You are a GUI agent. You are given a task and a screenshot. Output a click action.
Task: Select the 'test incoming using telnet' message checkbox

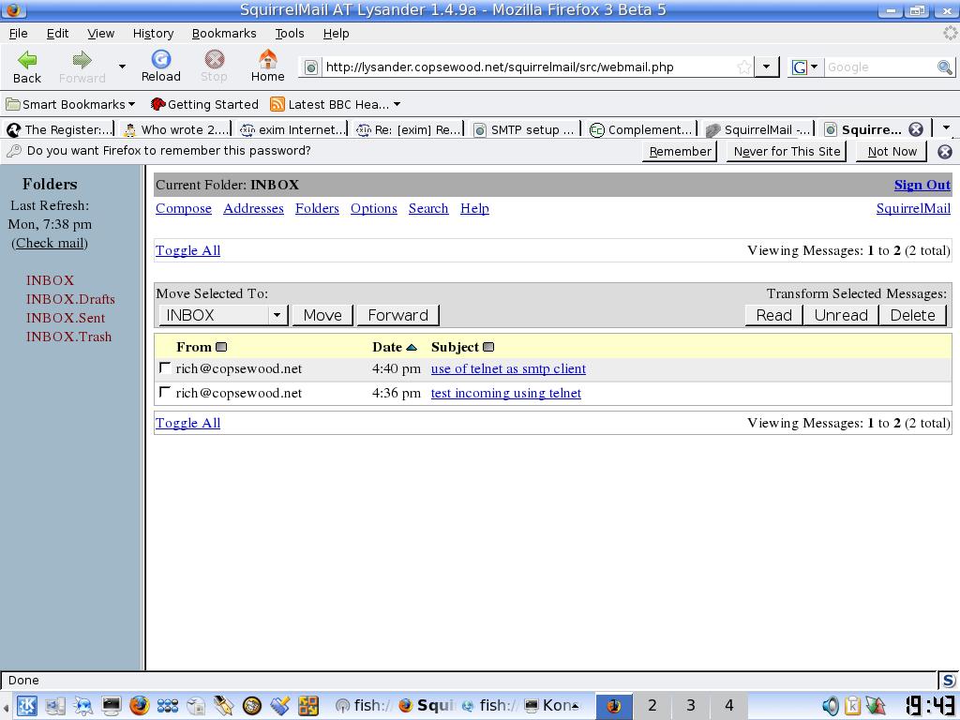165,393
